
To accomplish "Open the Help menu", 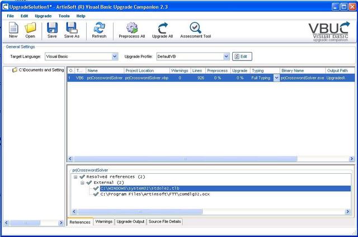I will coord(81,16).
